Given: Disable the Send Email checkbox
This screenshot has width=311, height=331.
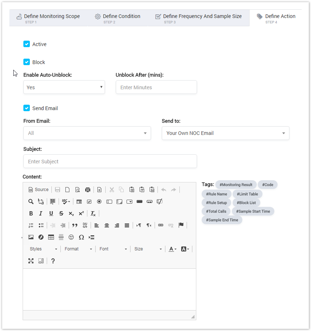Looking at the screenshot, I should (x=27, y=108).
